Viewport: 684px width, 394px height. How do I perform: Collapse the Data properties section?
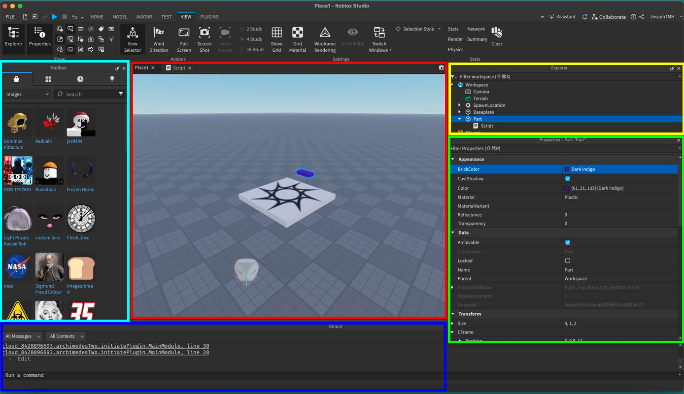click(453, 233)
